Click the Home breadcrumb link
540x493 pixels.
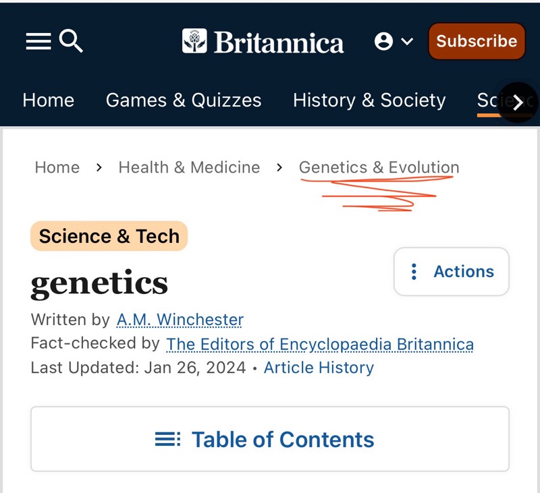(57, 167)
